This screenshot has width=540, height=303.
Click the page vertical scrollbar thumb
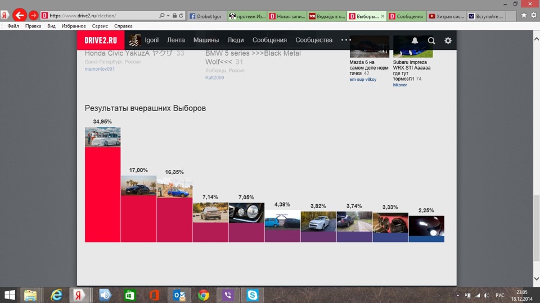point(536,228)
